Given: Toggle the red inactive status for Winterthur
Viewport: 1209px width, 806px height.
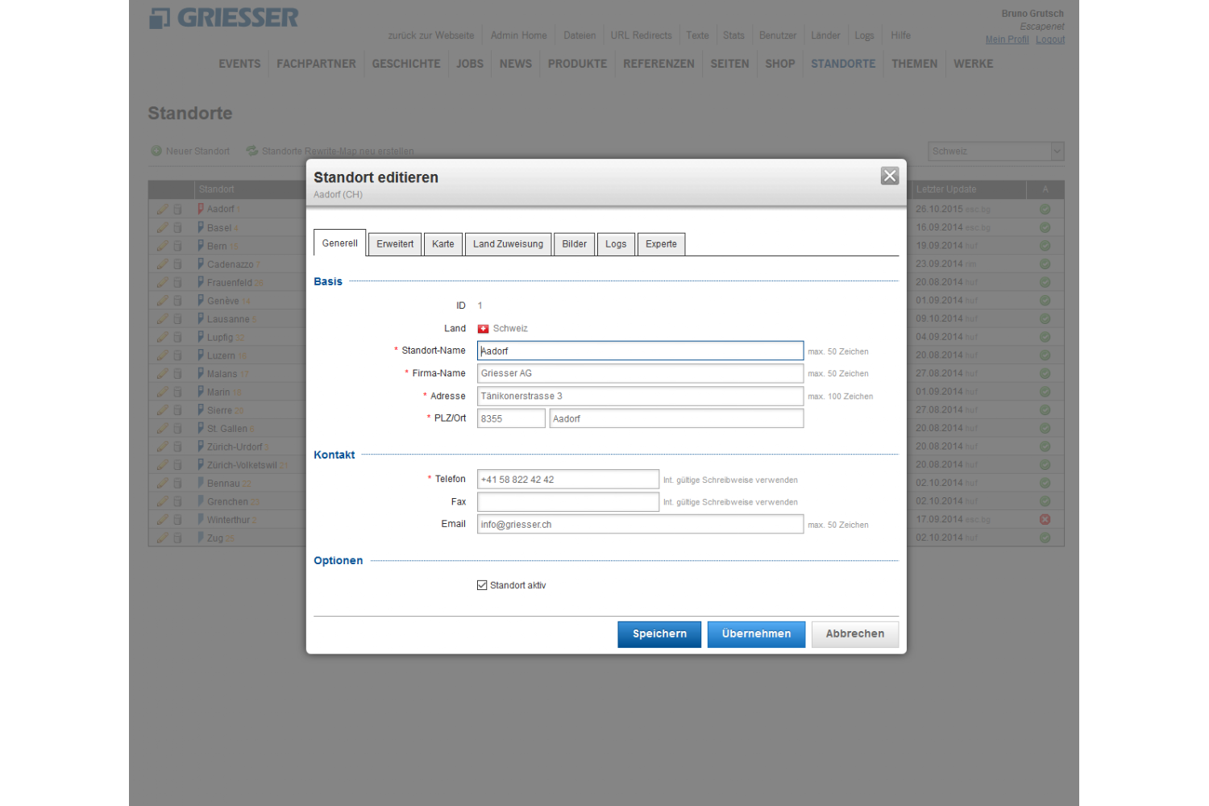Looking at the screenshot, I should coord(1045,520).
